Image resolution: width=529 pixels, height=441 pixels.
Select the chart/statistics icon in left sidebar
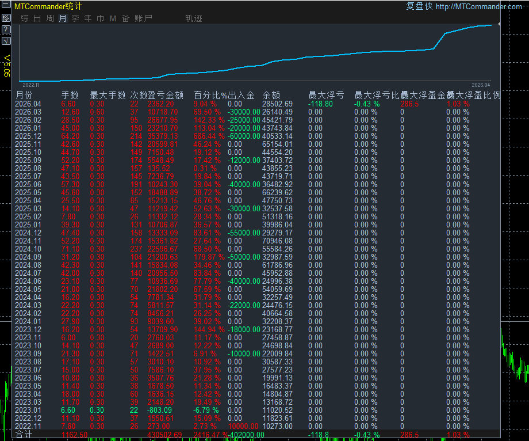[x=6, y=18]
